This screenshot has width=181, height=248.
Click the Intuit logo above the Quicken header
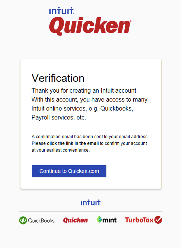61,10
